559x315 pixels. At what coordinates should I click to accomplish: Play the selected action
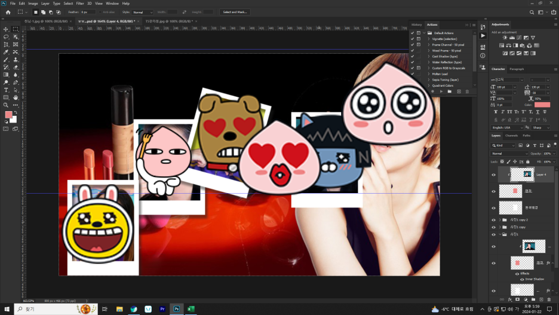pos(441,91)
